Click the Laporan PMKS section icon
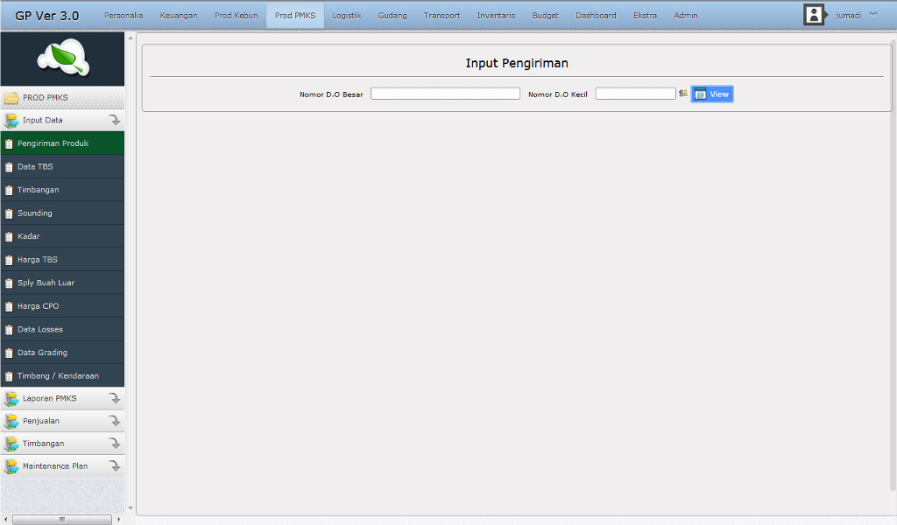The width and height of the screenshot is (897, 525). pos(11,398)
